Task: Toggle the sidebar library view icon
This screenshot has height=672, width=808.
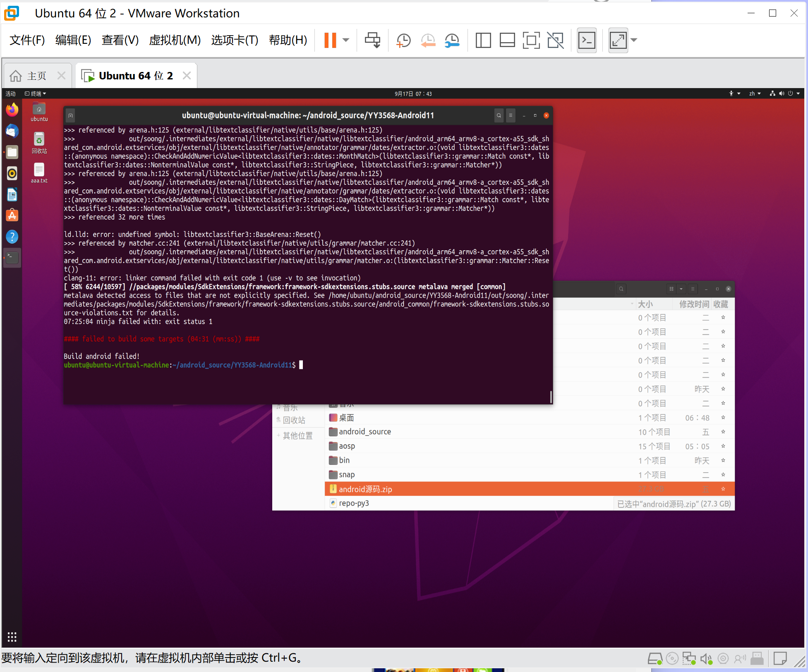Action: pos(483,40)
